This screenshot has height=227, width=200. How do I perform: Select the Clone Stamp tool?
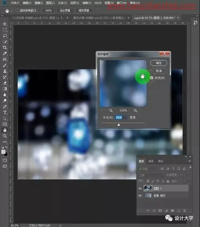[x=5, y=71]
